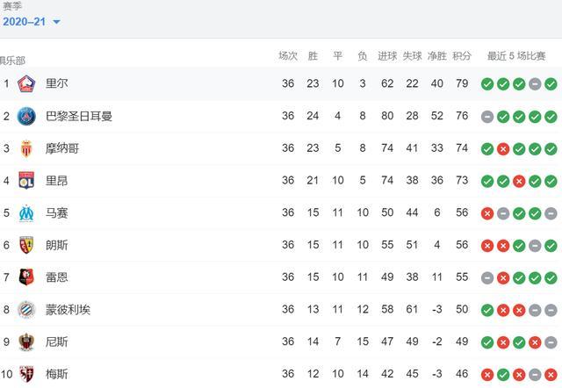Screen dimensions: 562x388
Task: Click PSG's first grey draw result icon
Action: tap(487, 116)
